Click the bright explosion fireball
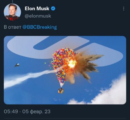The width and height of the screenshot is (130, 120). (72, 64)
